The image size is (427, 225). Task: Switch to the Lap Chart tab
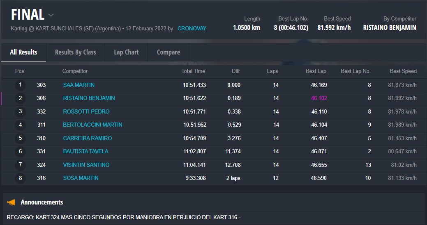[126, 52]
